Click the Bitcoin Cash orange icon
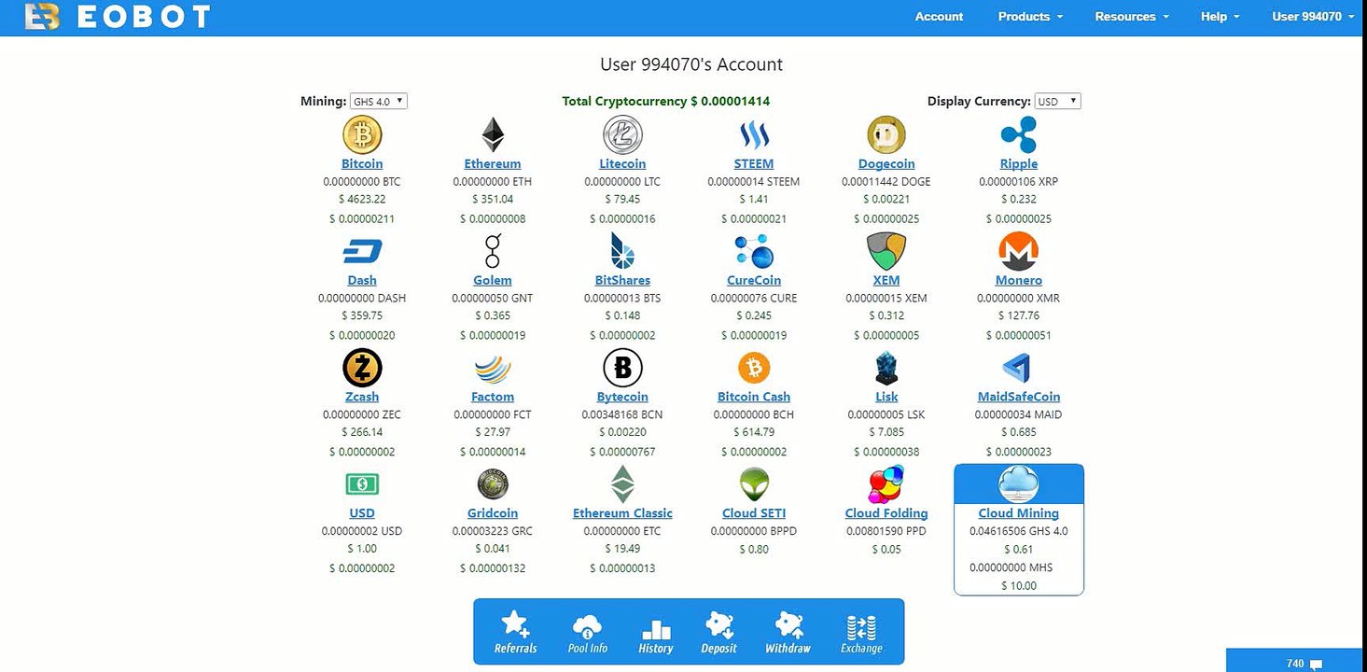The width and height of the screenshot is (1367, 672). 754,369
